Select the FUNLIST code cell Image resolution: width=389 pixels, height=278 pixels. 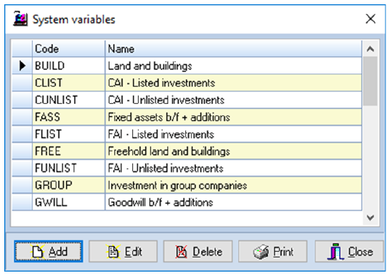pyautogui.click(x=69, y=168)
